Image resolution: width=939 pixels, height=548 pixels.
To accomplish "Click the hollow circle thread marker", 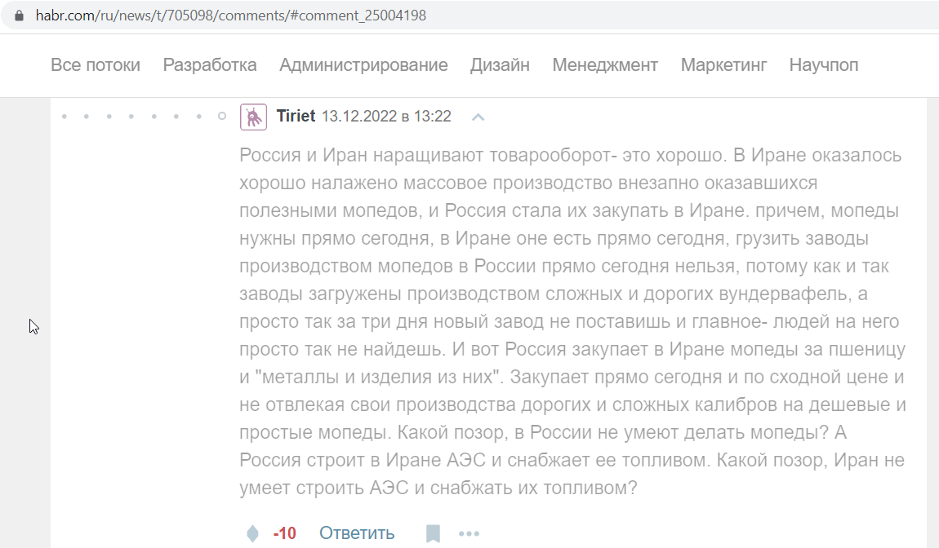I will 222,116.
